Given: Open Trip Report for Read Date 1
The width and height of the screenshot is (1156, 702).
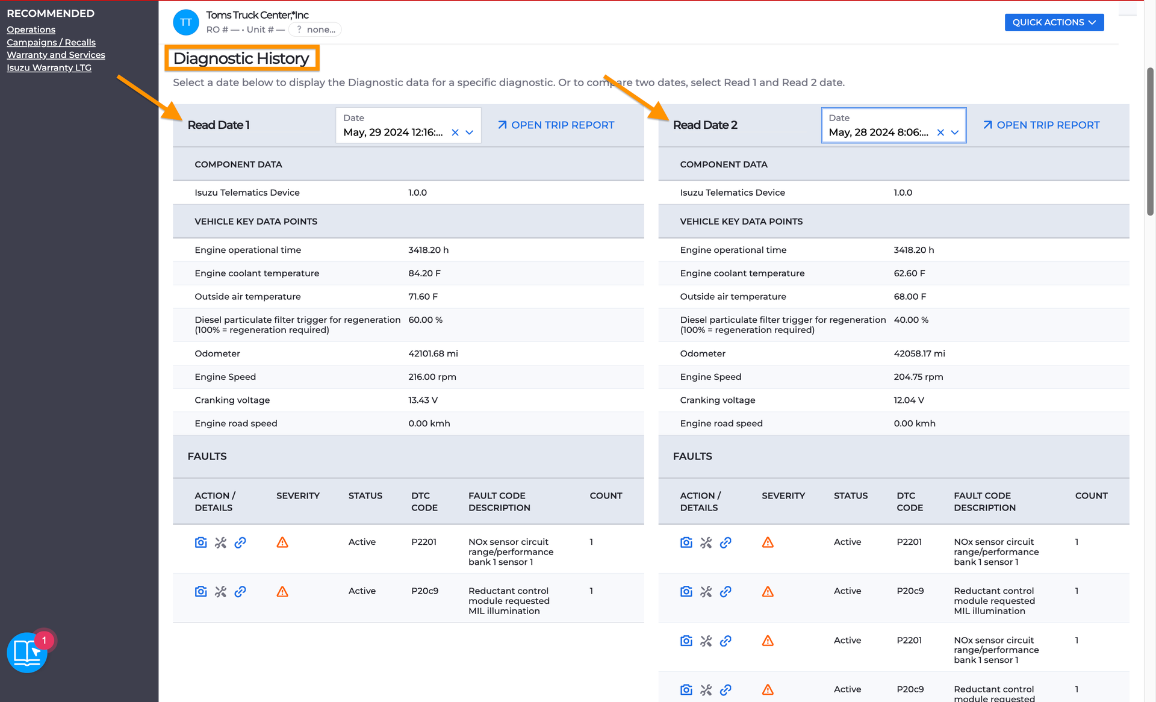Looking at the screenshot, I should 556,125.
